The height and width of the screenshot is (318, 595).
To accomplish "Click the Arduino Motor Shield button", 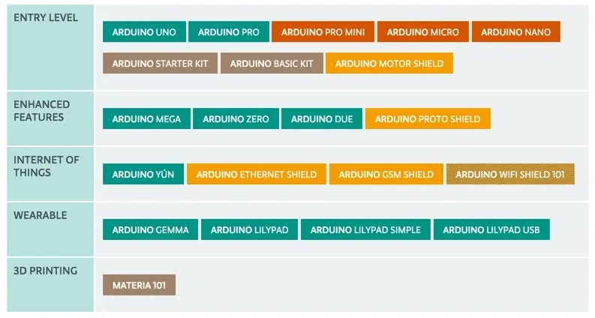I will tap(389, 63).
